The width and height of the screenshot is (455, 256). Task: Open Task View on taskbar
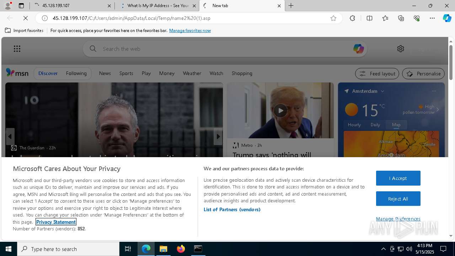(x=128, y=249)
